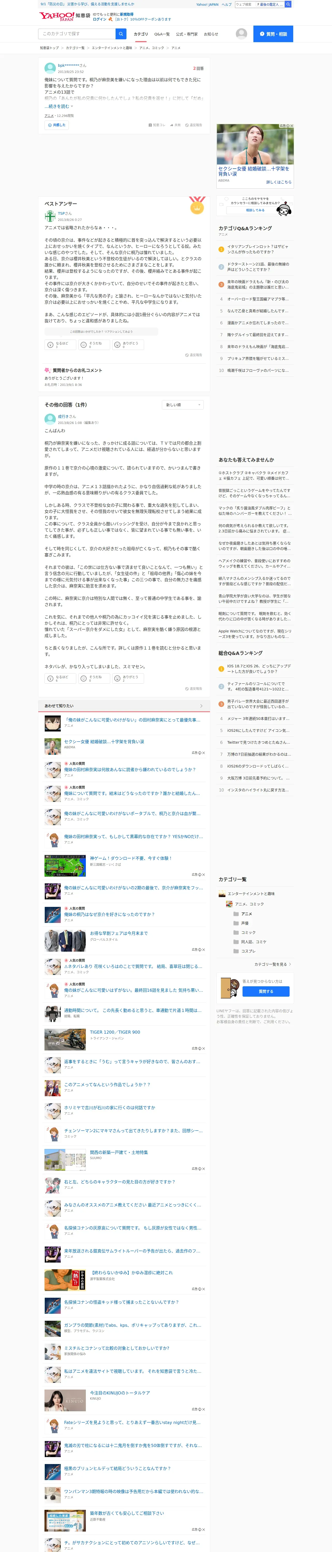
Task: Open 総合 ranking item メジャー 3年連続50本塁打
Action: (x=258, y=719)
